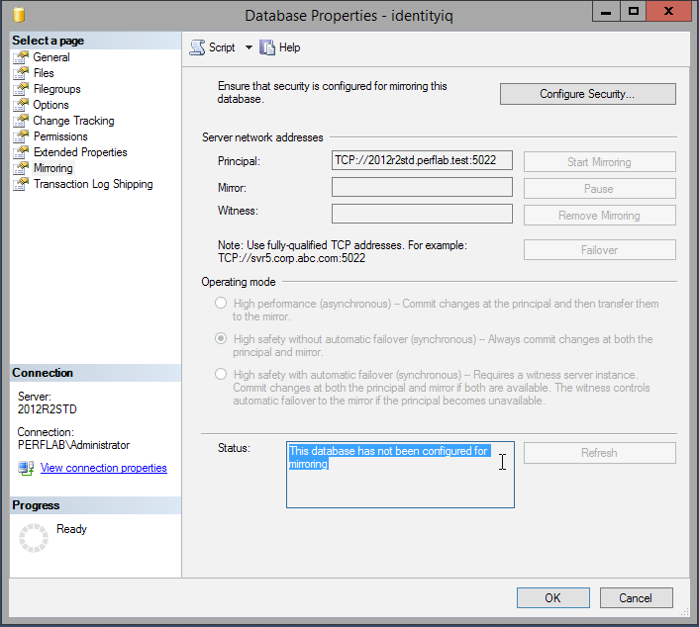Open the Transaction Log Shipping page
This screenshot has width=699, height=627.
pos(93,184)
